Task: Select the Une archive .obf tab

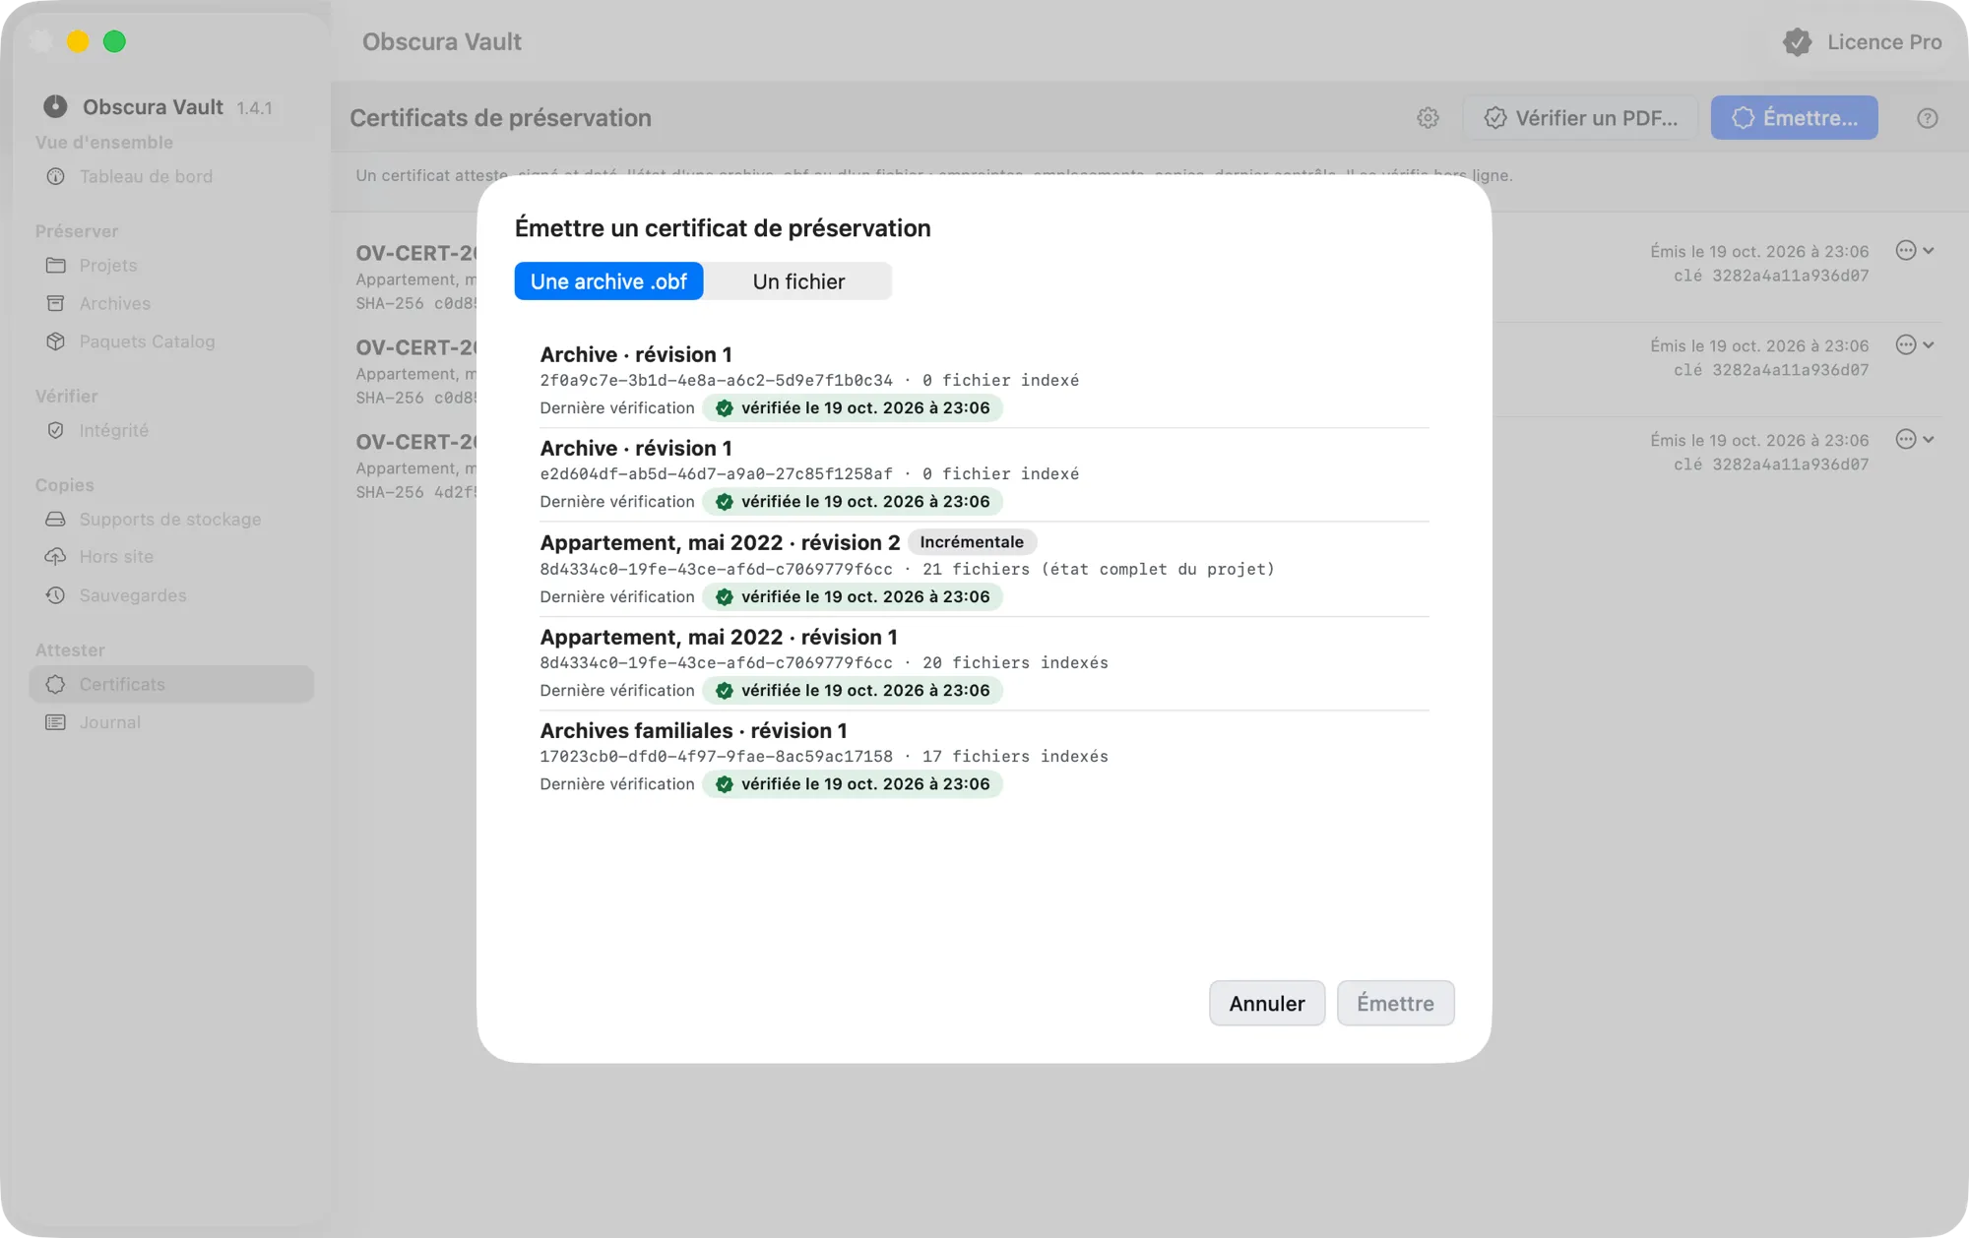Action: click(608, 281)
